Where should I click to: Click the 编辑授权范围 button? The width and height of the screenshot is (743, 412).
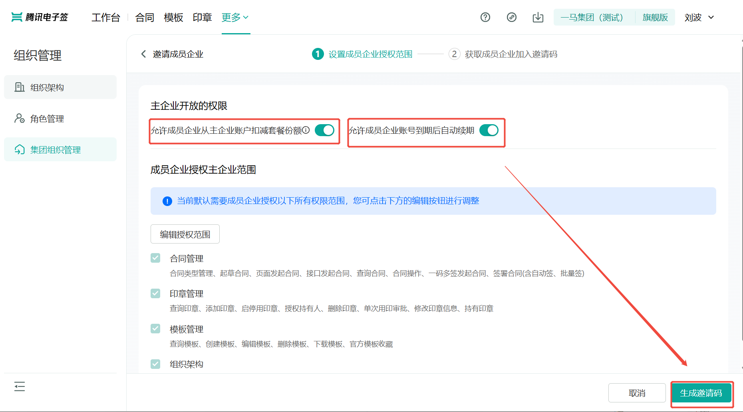[185, 234]
